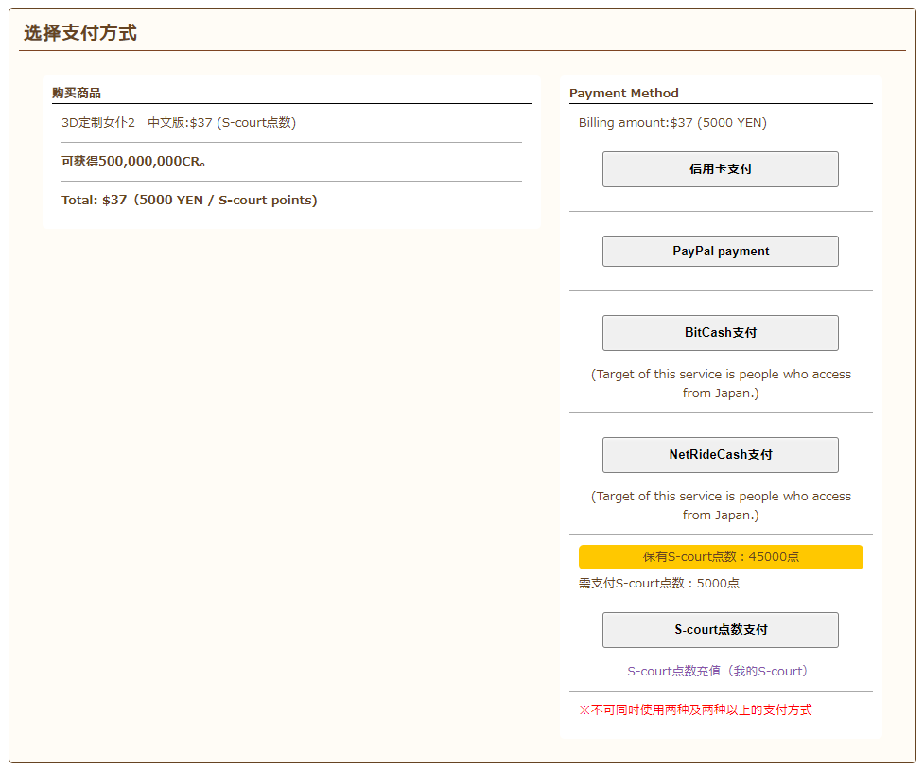Image resolution: width=924 pixels, height=771 pixels.
Task: Click the yellow 保有S-court点数 balance banner
Action: [720, 557]
